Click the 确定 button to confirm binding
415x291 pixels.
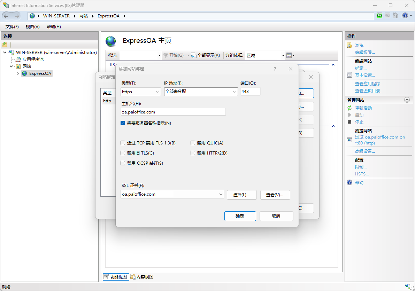tap(240, 216)
